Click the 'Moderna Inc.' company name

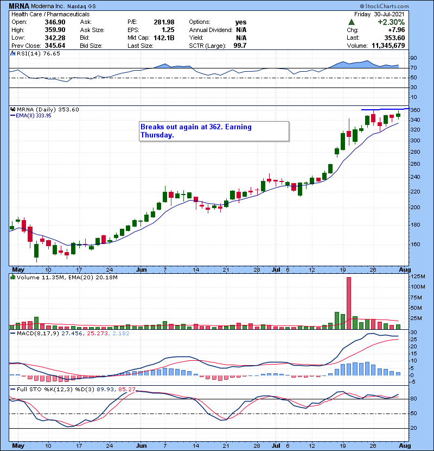point(48,7)
